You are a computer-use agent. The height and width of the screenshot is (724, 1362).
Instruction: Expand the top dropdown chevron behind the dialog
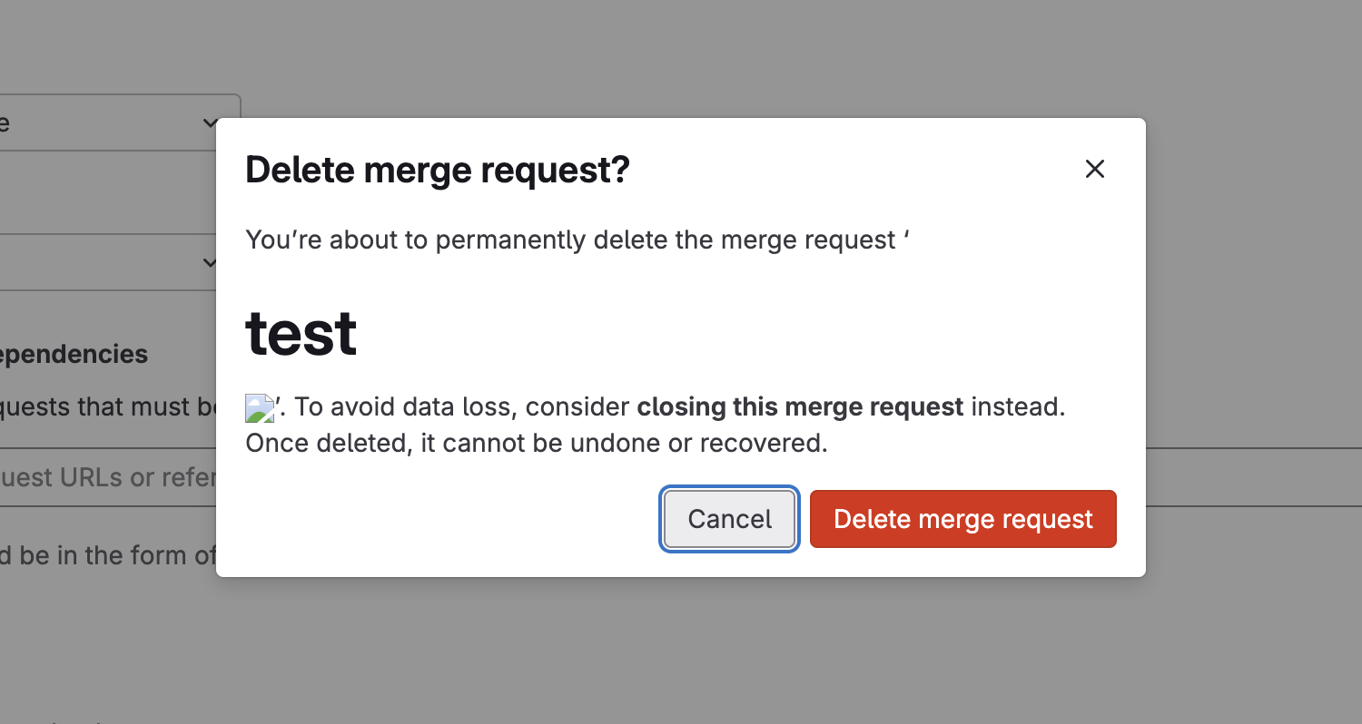pos(210,122)
